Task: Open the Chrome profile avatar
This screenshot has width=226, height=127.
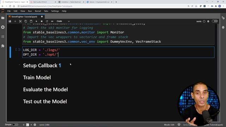Action: (x=220, y=6)
